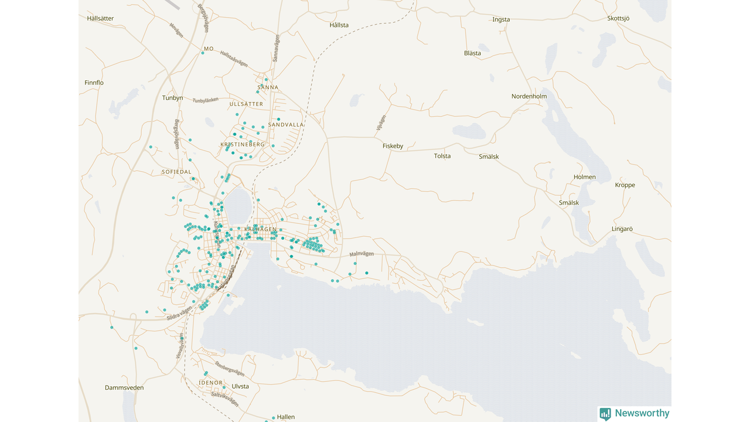Image resolution: width=750 pixels, height=422 pixels.
Task: Click the Ulvsta place label
Action: [240, 386]
